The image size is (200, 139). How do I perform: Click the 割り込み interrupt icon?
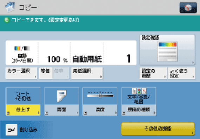pos(12,130)
